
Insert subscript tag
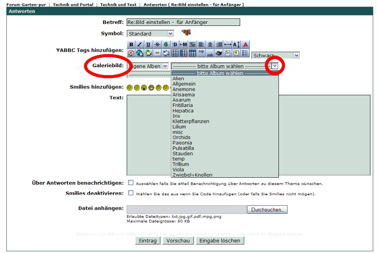pos(210,53)
